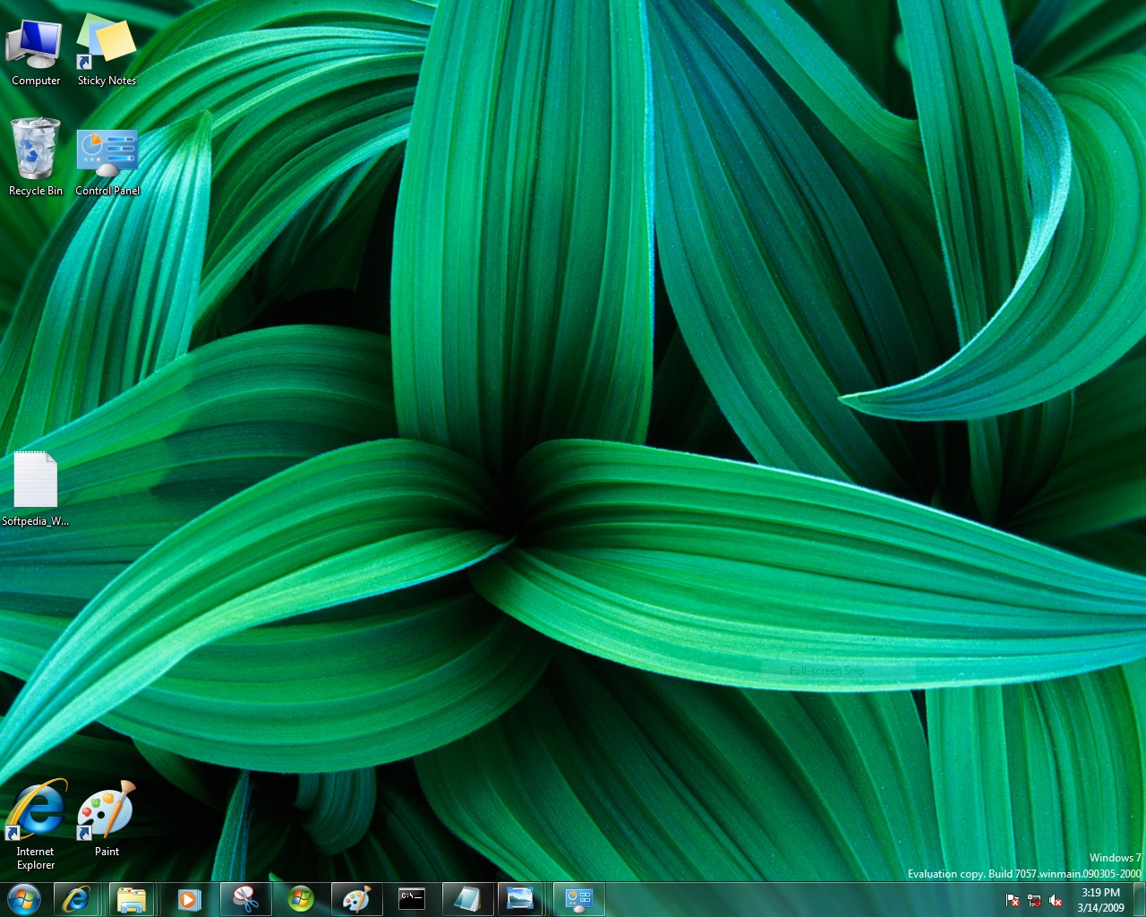Open the Notepad taskbar icon
Viewport: 1146px width, 917px height.
[x=467, y=899]
